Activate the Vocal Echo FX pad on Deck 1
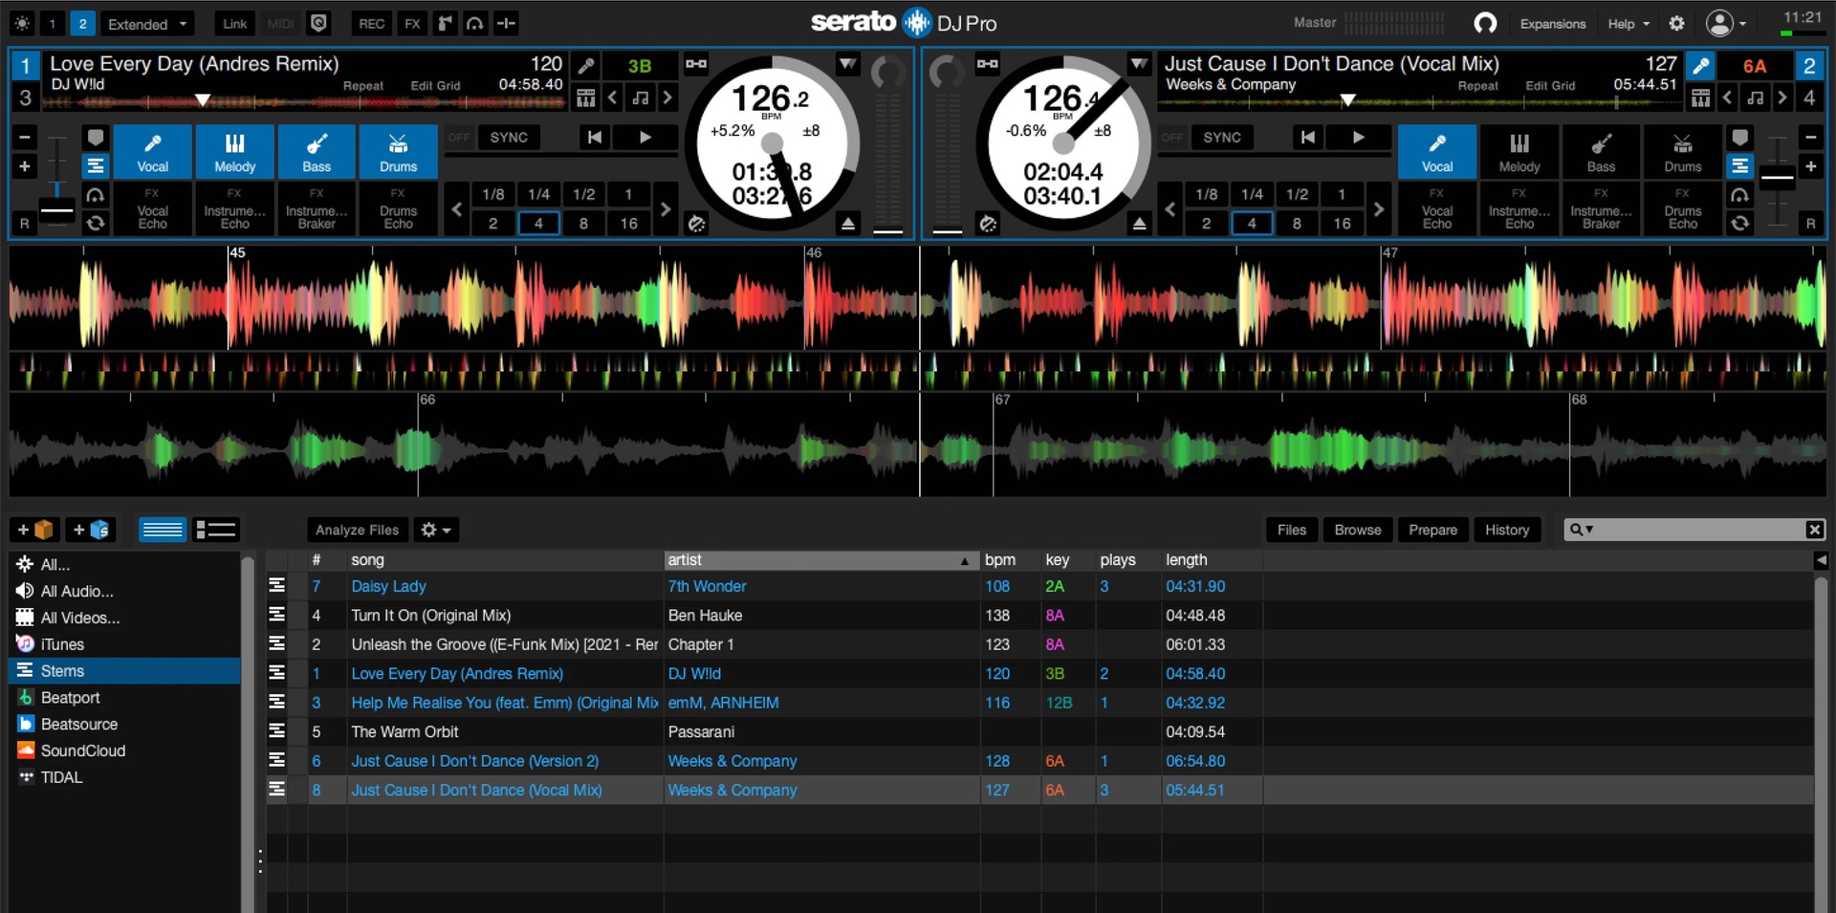This screenshot has height=913, width=1836. click(152, 208)
